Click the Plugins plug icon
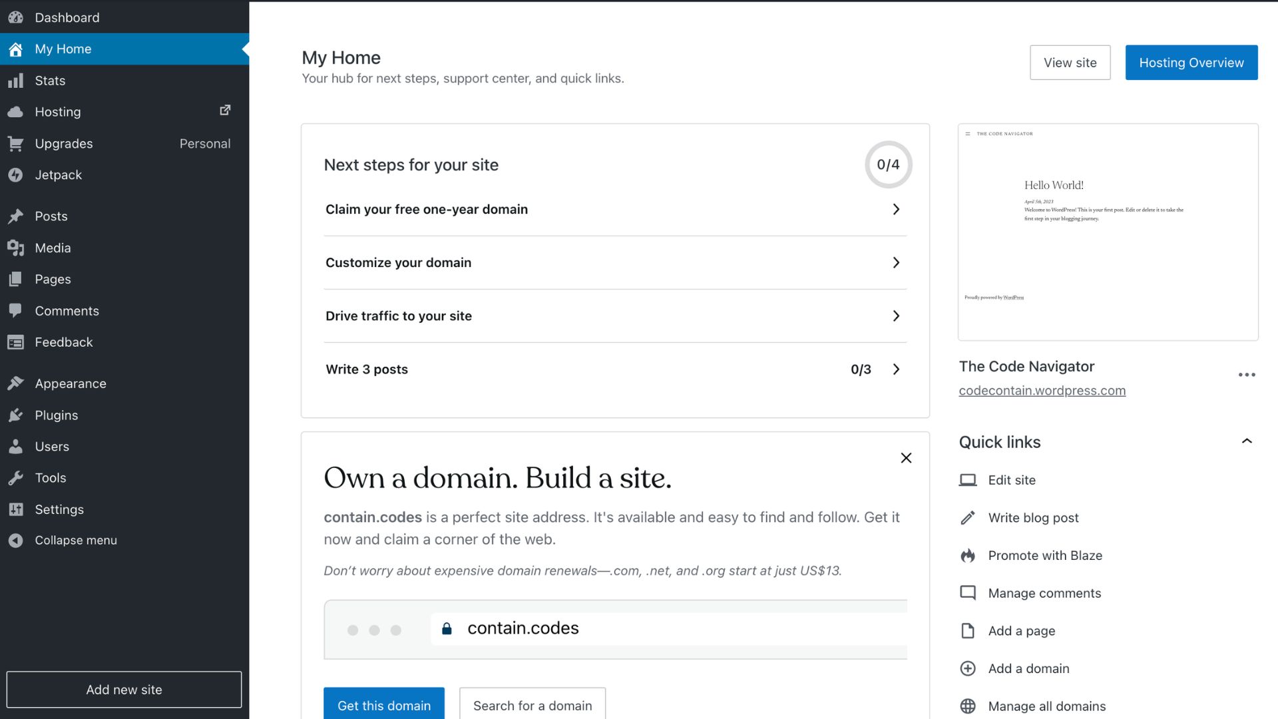This screenshot has width=1278, height=719. pyautogui.click(x=16, y=415)
